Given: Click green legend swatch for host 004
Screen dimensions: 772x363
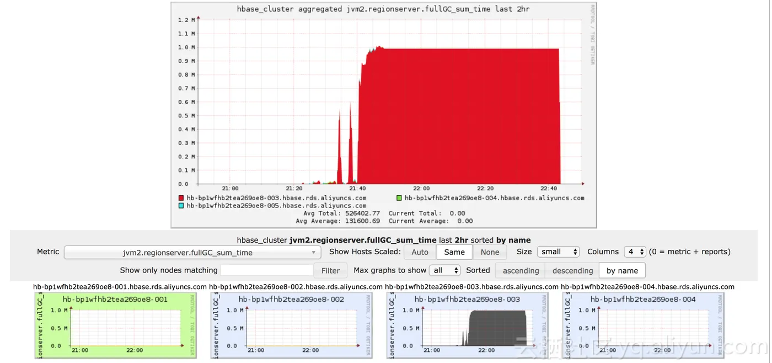Looking at the screenshot, I should [x=399, y=197].
